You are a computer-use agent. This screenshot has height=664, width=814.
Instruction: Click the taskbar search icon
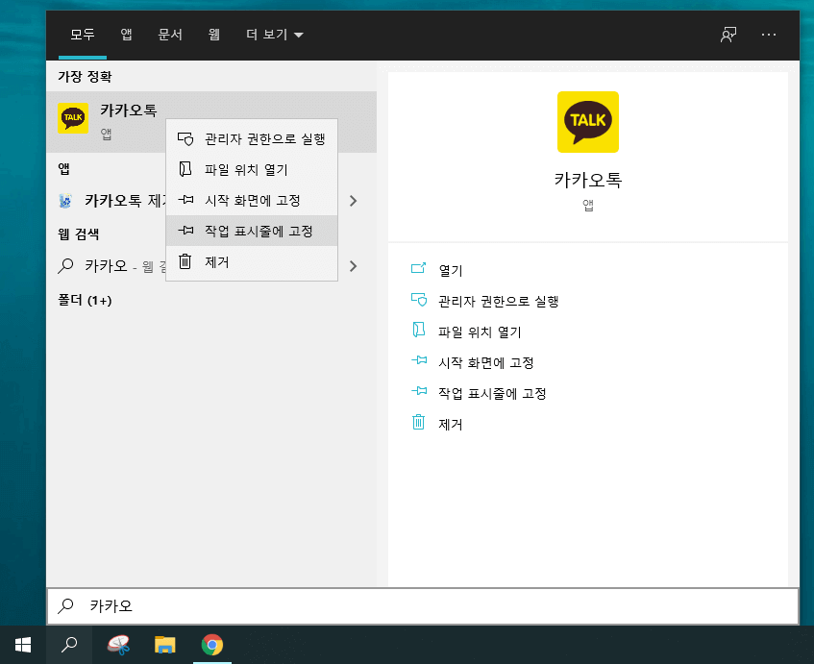(69, 645)
